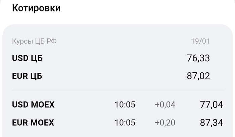This screenshot has height=137, width=235.
Task: Tap the USD MOEX time 10:05
Action: pos(125,105)
